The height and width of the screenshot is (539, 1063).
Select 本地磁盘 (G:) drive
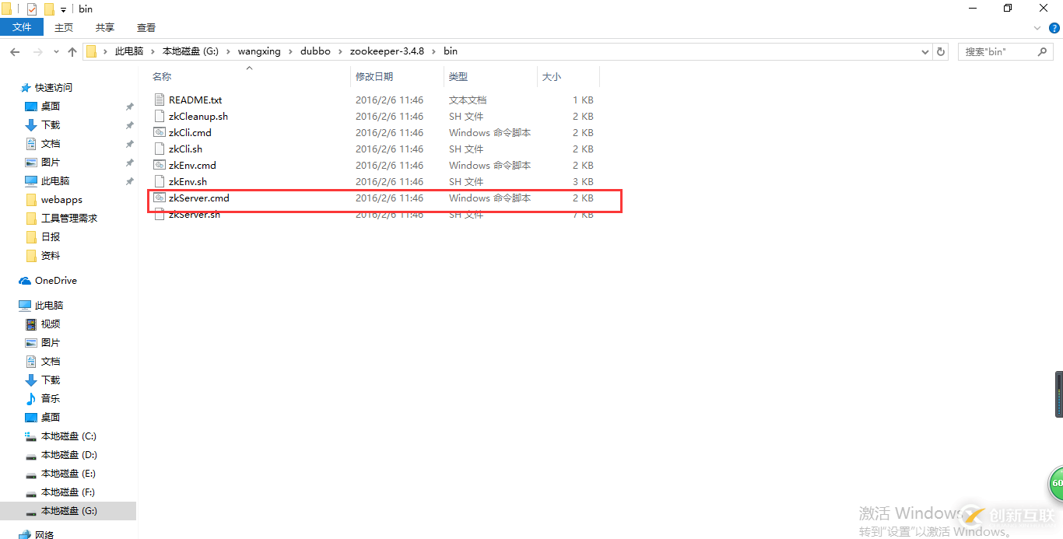tap(68, 511)
